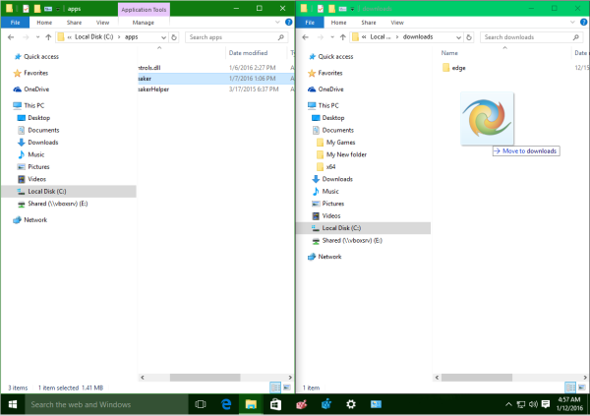
Task: Select Network in apps window sidebar
Action: coord(30,220)
